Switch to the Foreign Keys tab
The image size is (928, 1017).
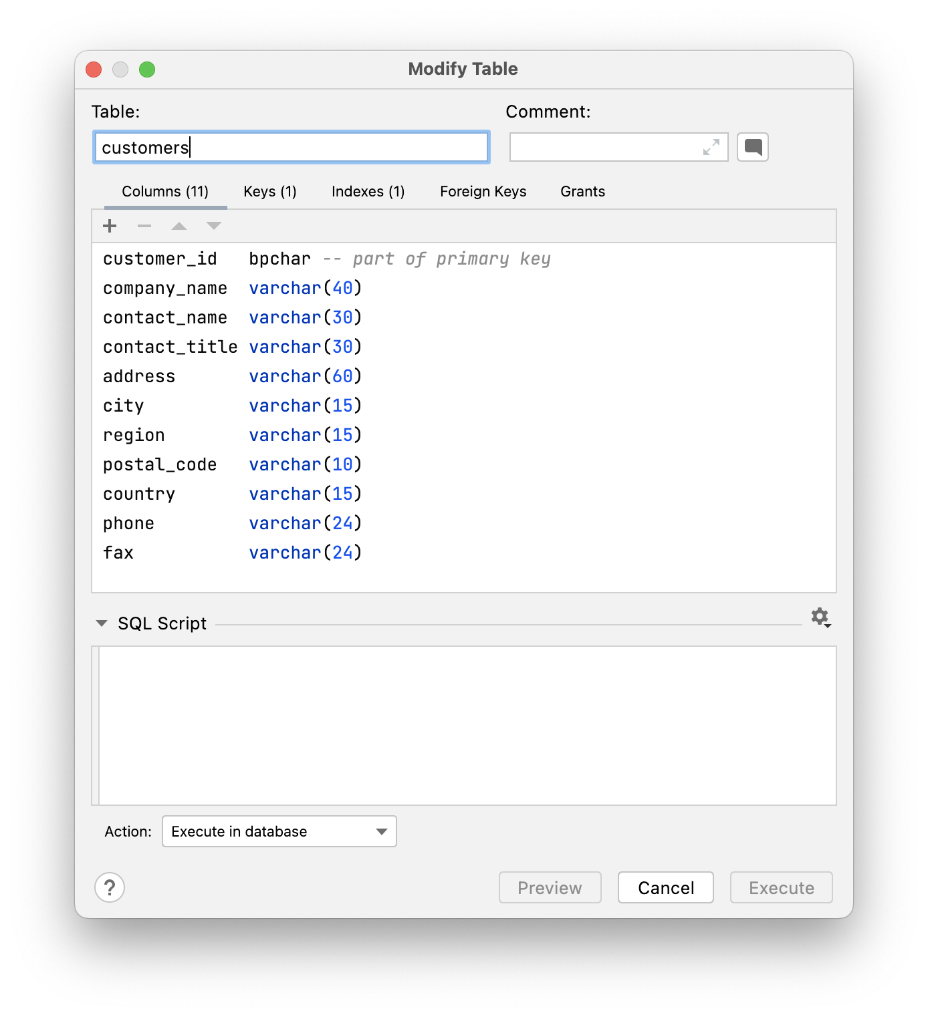click(x=483, y=192)
